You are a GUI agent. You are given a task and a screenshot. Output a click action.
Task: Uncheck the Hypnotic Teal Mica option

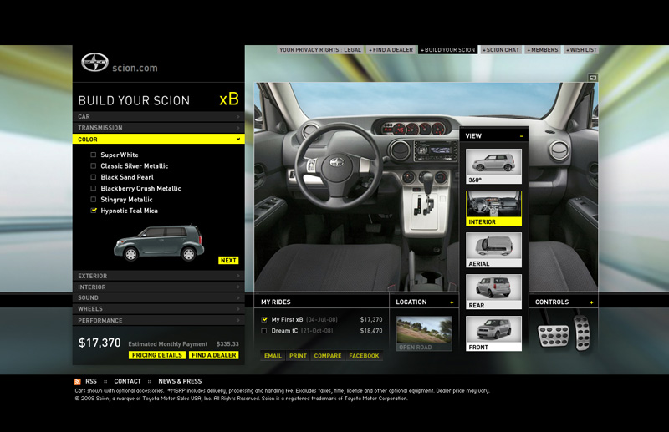(x=94, y=211)
